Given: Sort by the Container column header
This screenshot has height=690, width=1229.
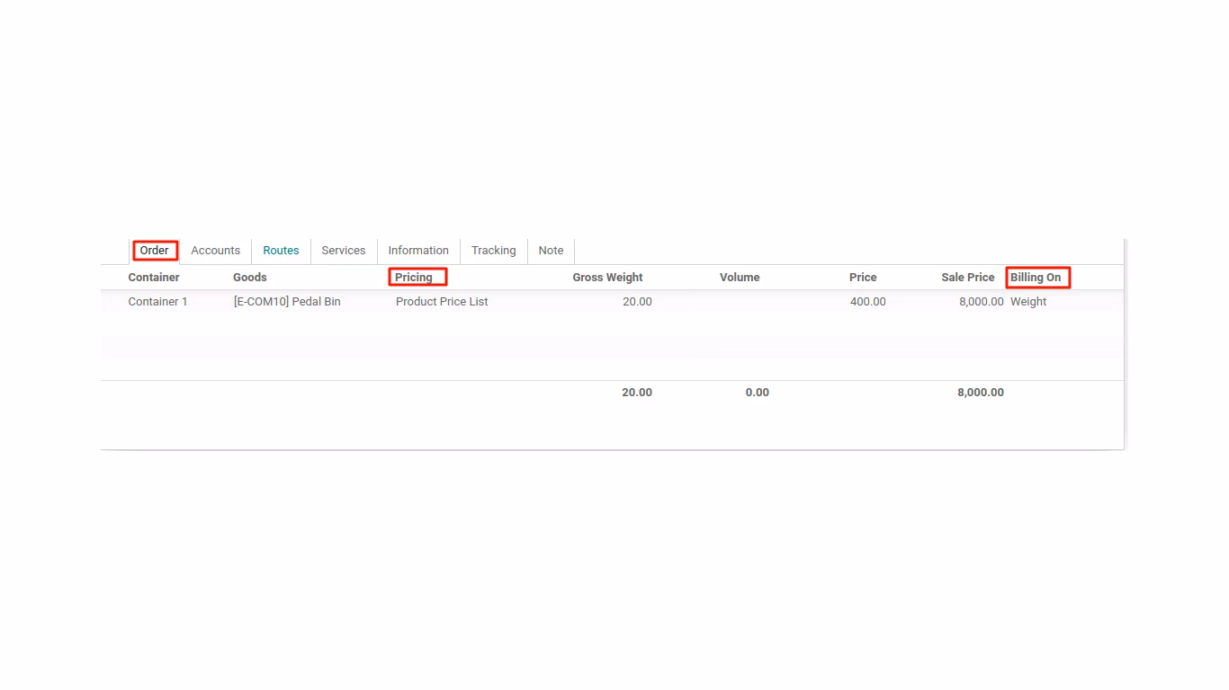Looking at the screenshot, I should click(154, 278).
